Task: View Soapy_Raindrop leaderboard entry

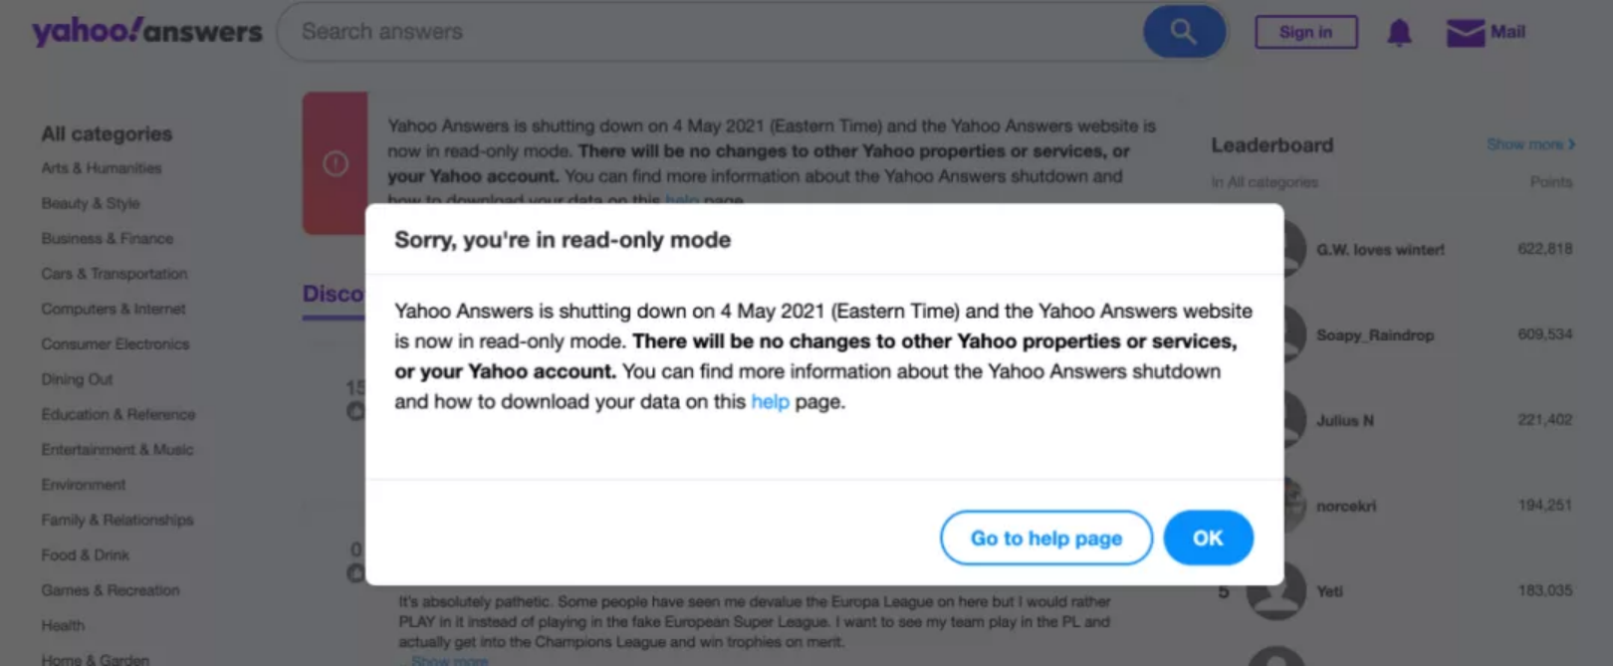Action: (x=1375, y=335)
